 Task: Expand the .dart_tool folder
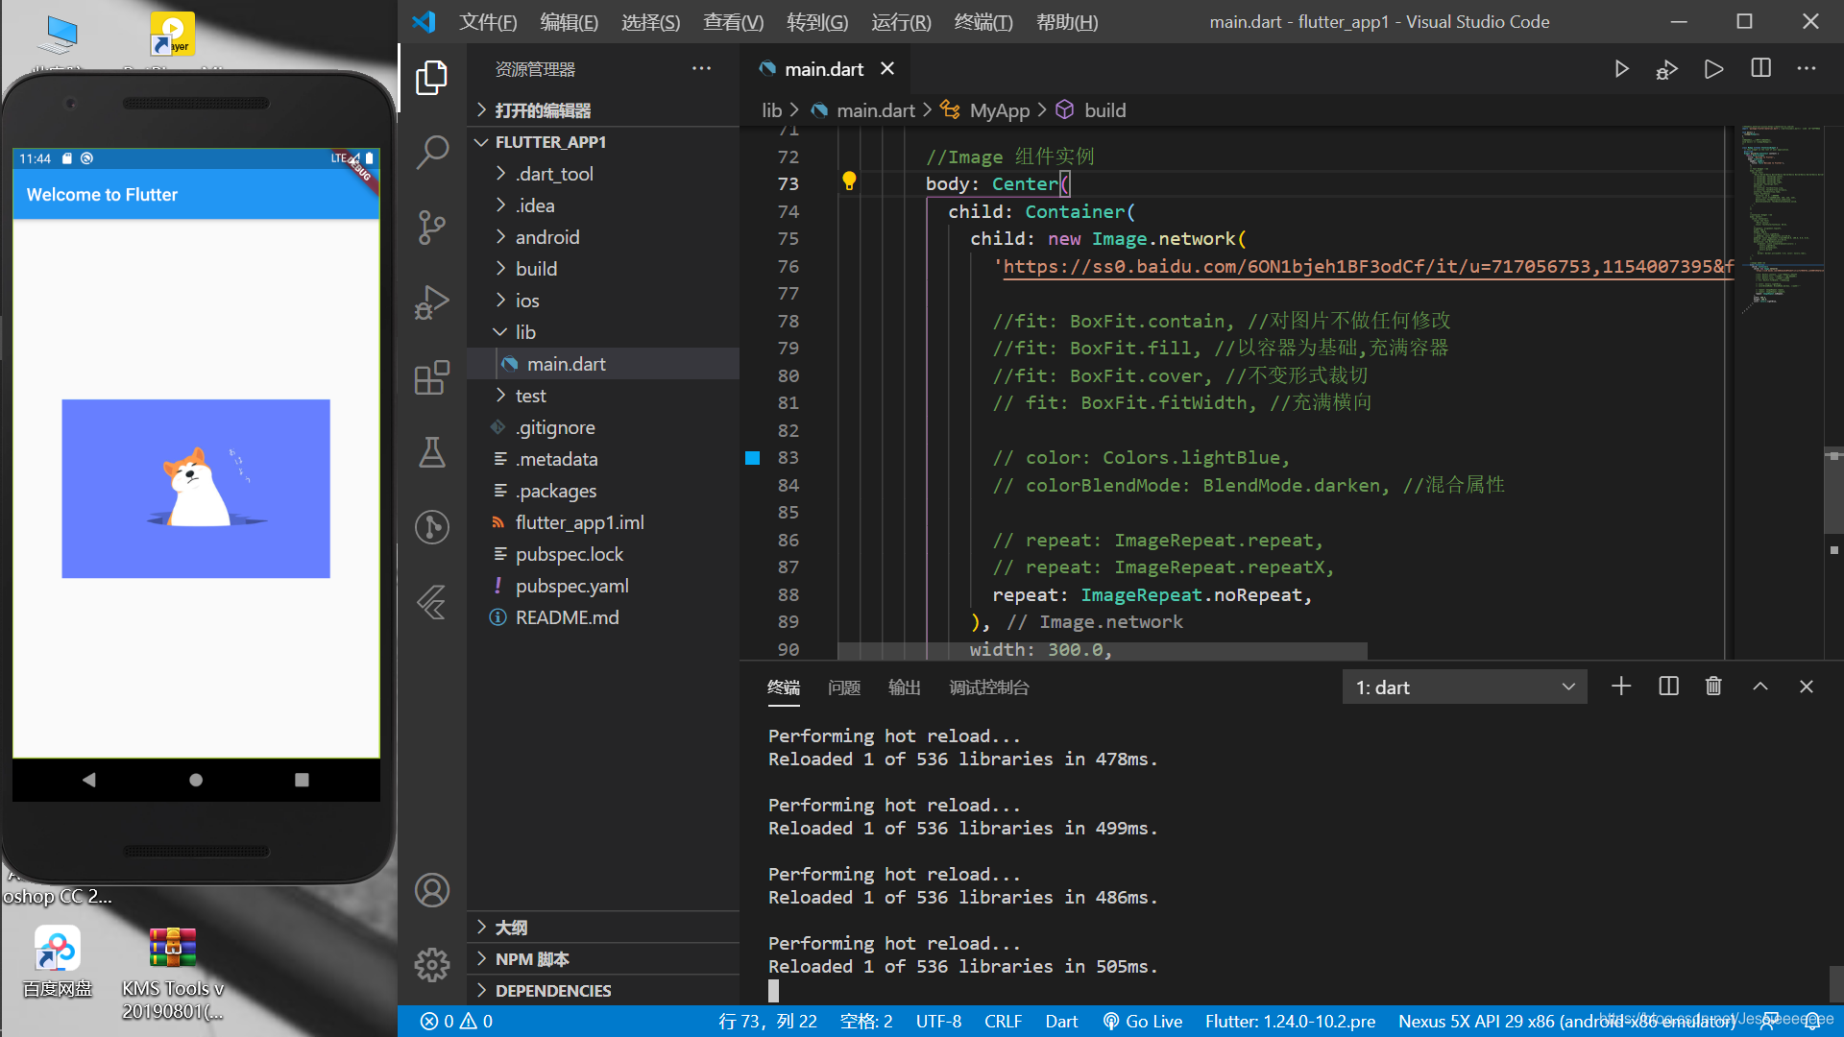coord(602,174)
